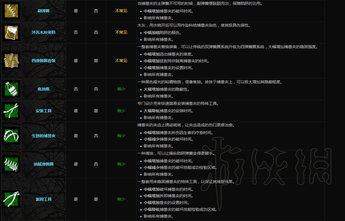Click the 洋苏木灰染料 dye bag icon

point(11,32)
